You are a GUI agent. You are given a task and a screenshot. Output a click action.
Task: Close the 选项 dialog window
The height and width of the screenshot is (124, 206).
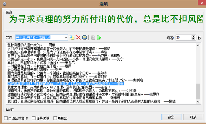click(202, 3)
